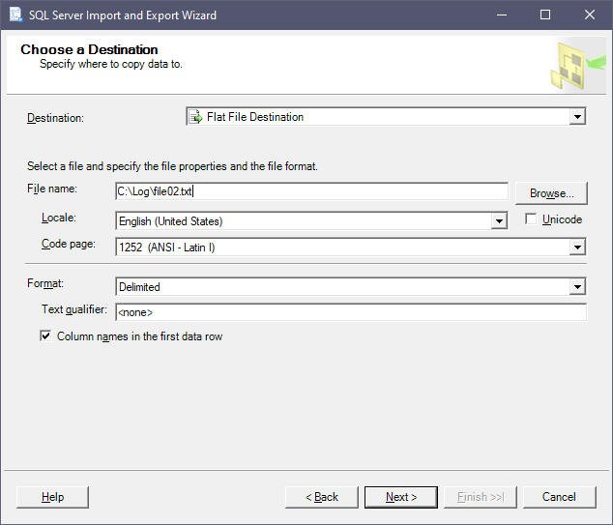
Task: Open the Format dropdown arrow
Action: pos(577,286)
